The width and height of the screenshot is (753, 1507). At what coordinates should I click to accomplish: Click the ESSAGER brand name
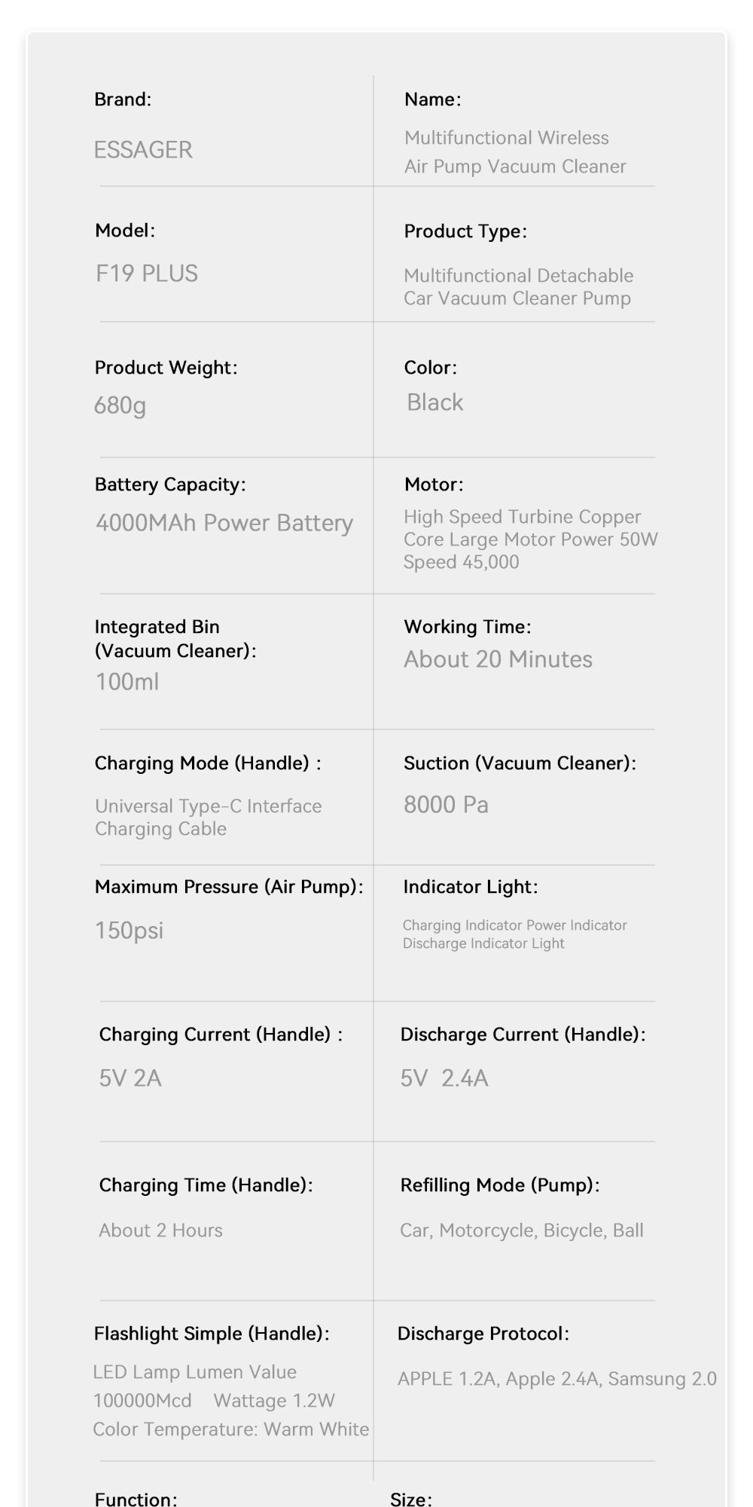coord(143,150)
